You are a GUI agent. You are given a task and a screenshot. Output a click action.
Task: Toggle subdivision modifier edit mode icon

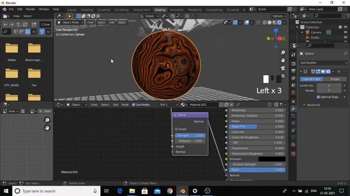pyautogui.click(x=318, y=71)
